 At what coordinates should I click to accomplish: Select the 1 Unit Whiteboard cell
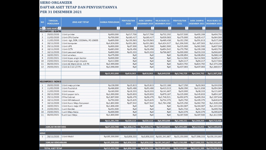80,100
